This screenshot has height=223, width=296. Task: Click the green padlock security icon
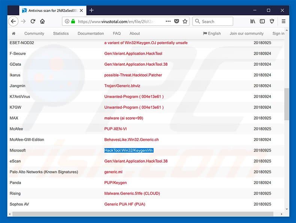[73, 21]
